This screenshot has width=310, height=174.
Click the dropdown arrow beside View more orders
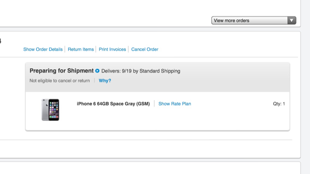(292, 20)
